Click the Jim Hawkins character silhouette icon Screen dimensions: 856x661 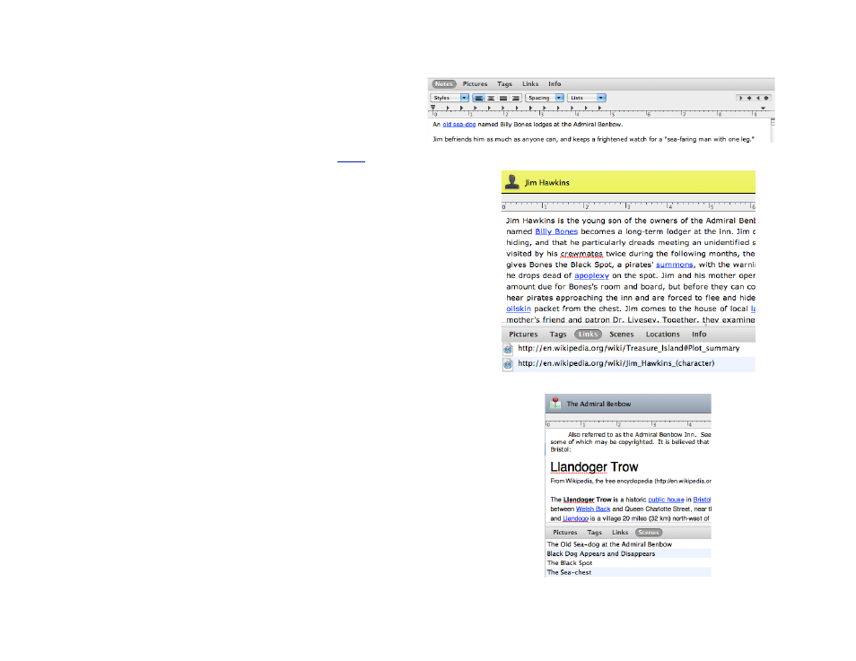pos(512,182)
